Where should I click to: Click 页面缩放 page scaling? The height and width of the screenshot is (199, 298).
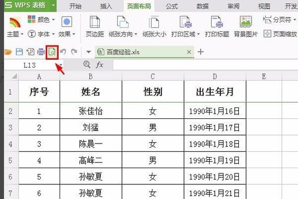point(280,34)
